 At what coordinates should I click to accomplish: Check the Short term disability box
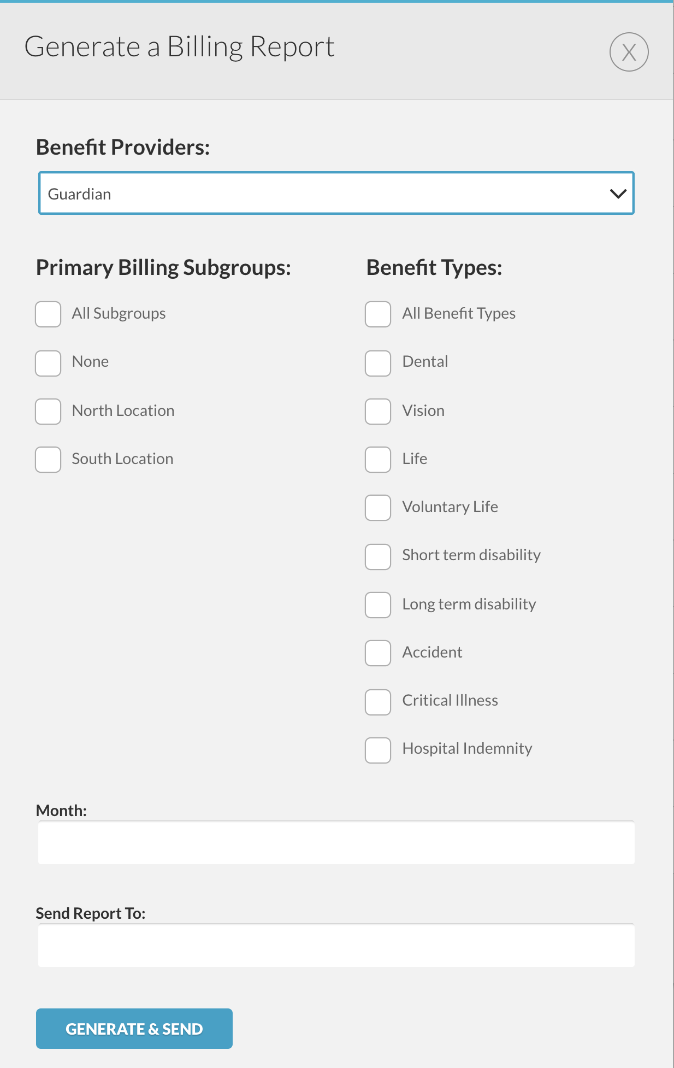tap(378, 557)
